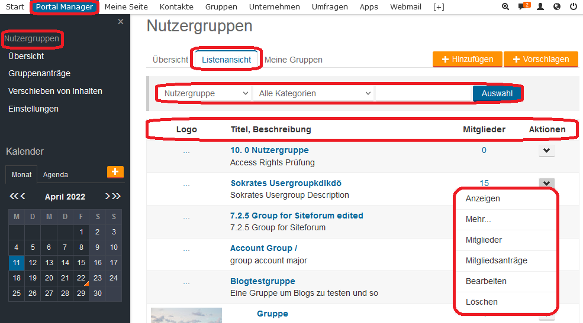
Task: Click logo placeholder dots for Blogtestgruppe
Action: 186,283
